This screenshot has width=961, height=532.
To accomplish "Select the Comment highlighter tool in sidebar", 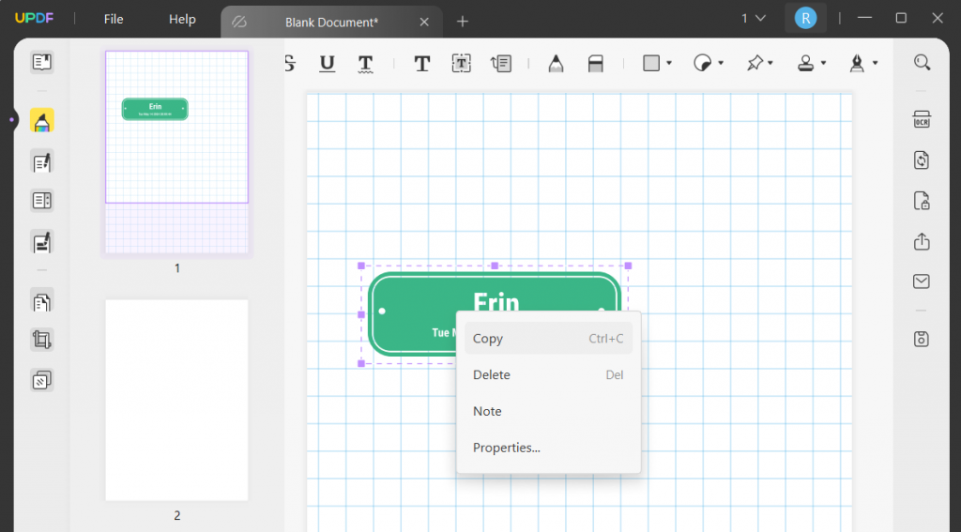I will [41, 121].
